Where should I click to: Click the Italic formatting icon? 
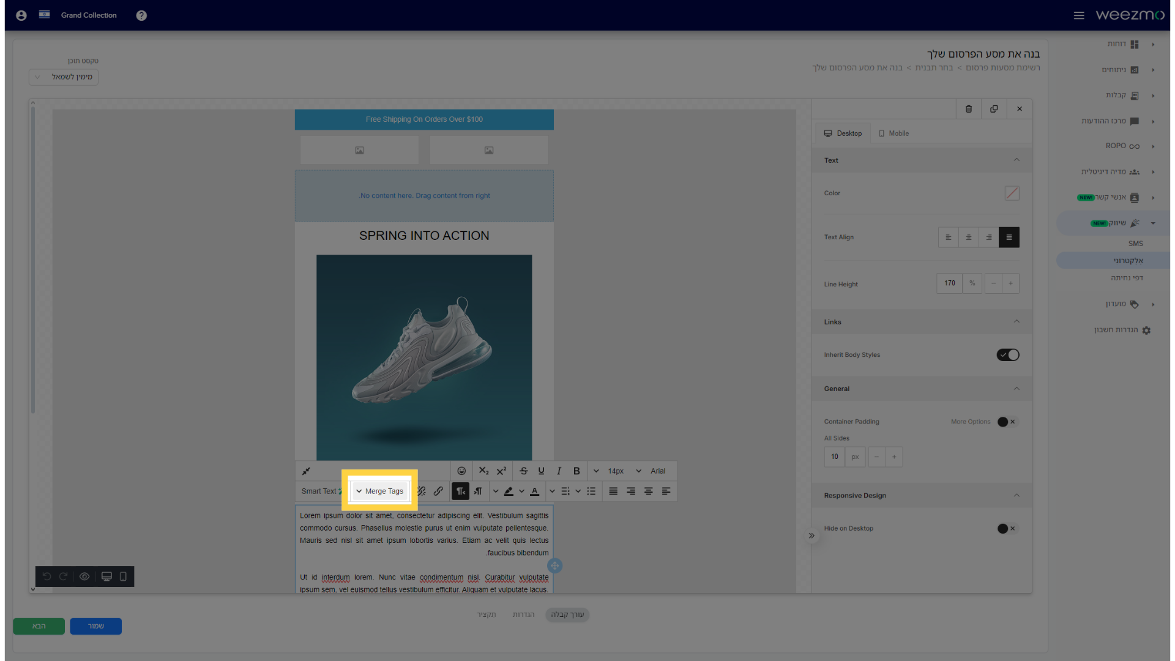(559, 471)
